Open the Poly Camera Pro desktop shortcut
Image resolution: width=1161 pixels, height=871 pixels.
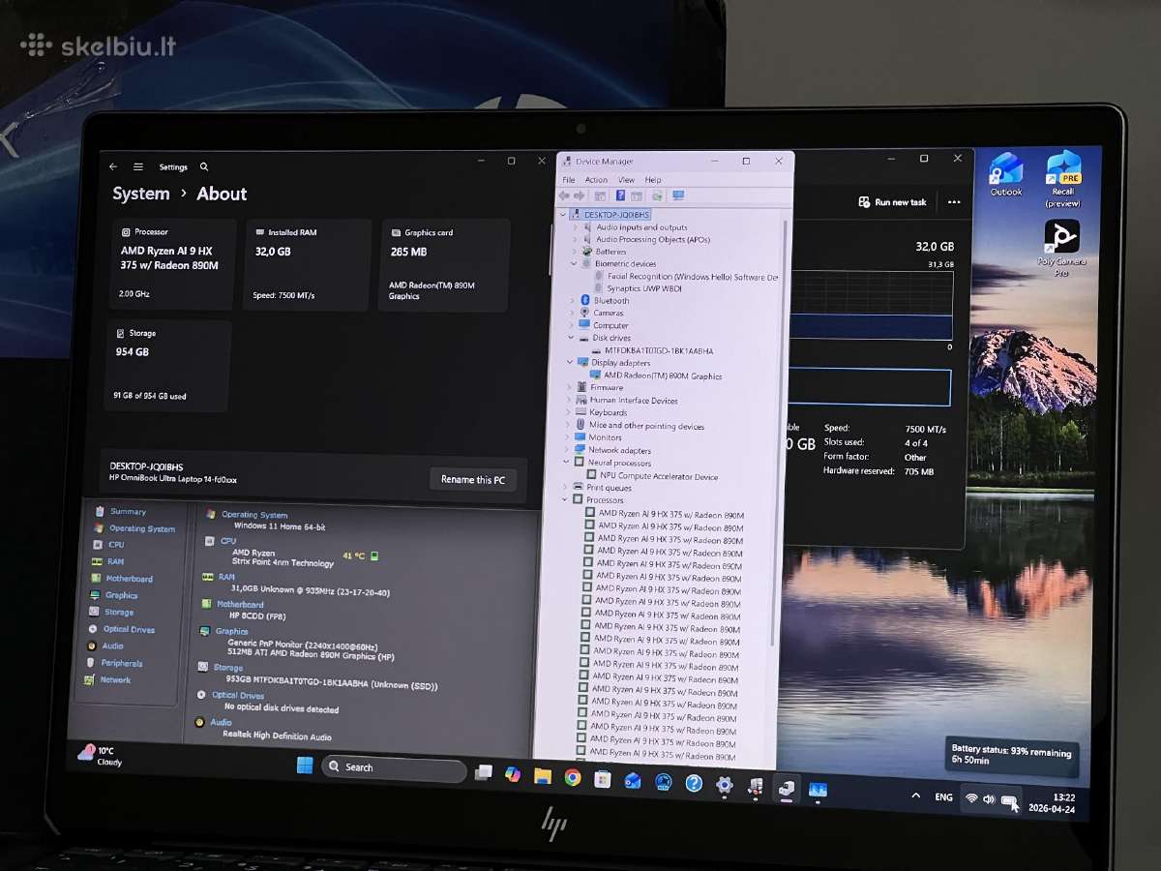1061,250
